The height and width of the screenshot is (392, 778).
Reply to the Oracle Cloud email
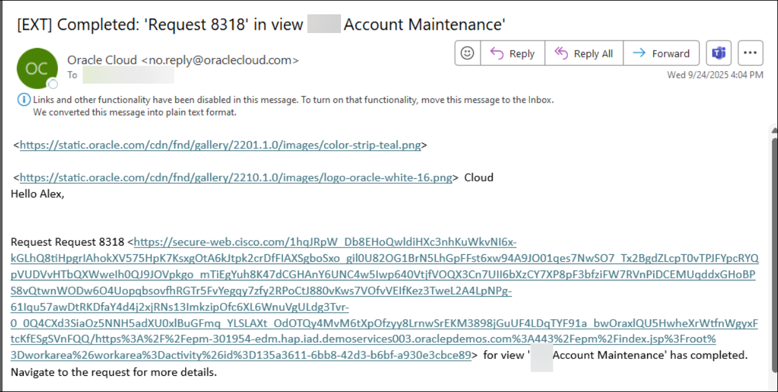pyautogui.click(x=512, y=54)
